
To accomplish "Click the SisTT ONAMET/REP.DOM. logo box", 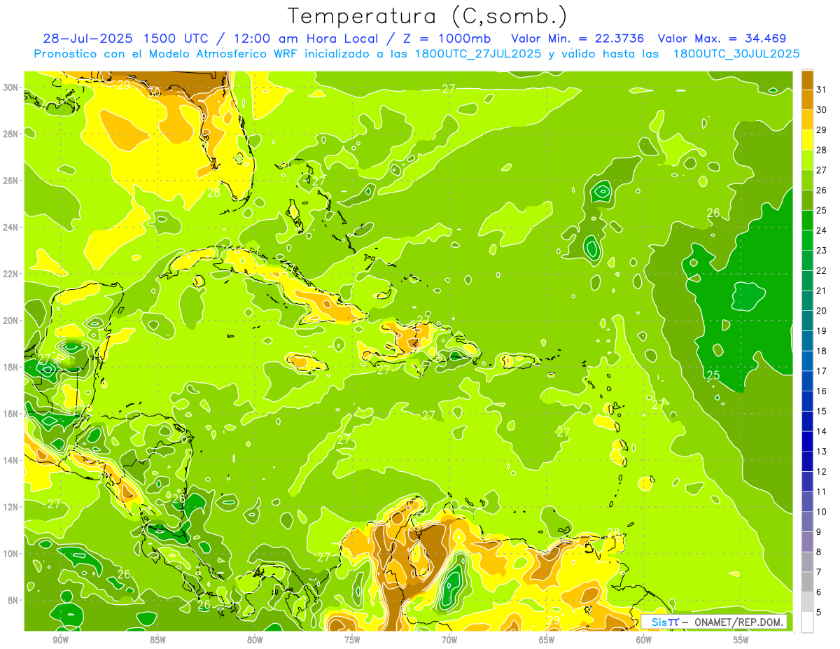I will (713, 622).
